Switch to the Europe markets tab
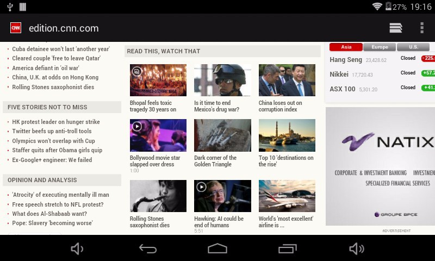Screen dimensions: 435x261 click(380, 47)
